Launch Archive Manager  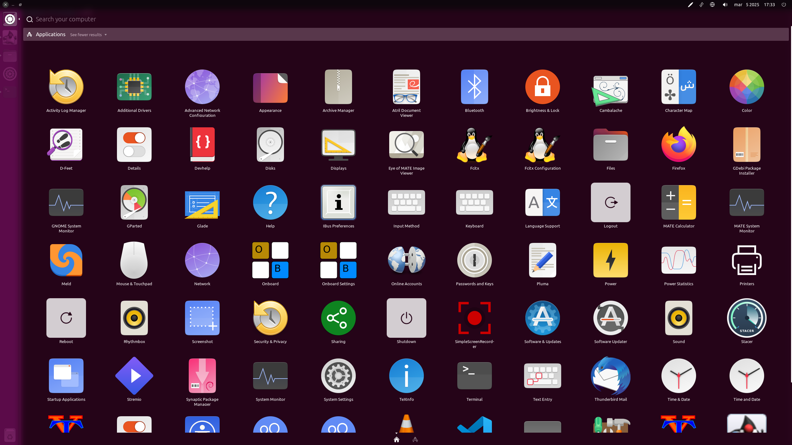click(x=338, y=87)
